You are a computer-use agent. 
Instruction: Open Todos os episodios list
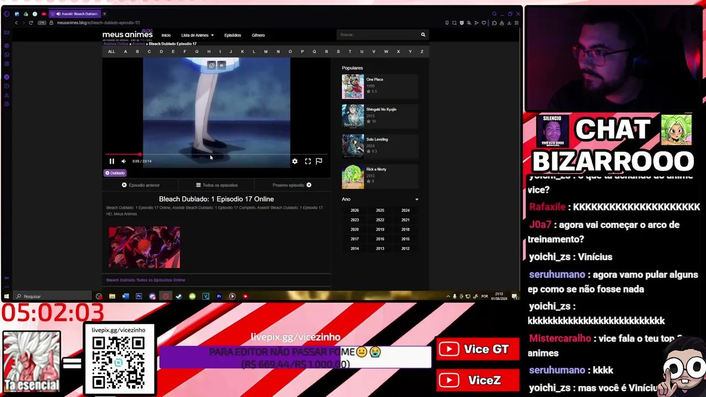[x=217, y=185]
